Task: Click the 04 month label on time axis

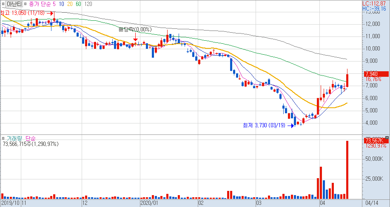Action: pos(323,203)
